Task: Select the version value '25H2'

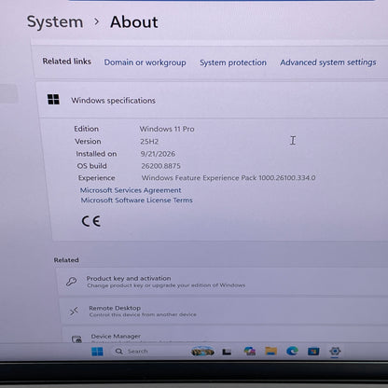Action: (149, 142)
